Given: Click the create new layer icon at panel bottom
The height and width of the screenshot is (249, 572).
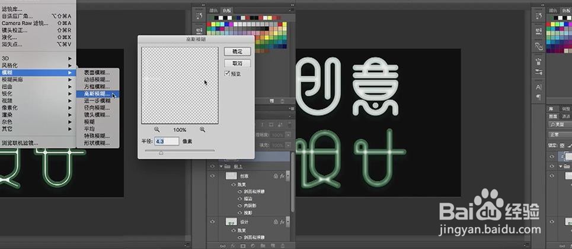Looking at the screenshot, I should pyautogui.click(x=273, y=245).
